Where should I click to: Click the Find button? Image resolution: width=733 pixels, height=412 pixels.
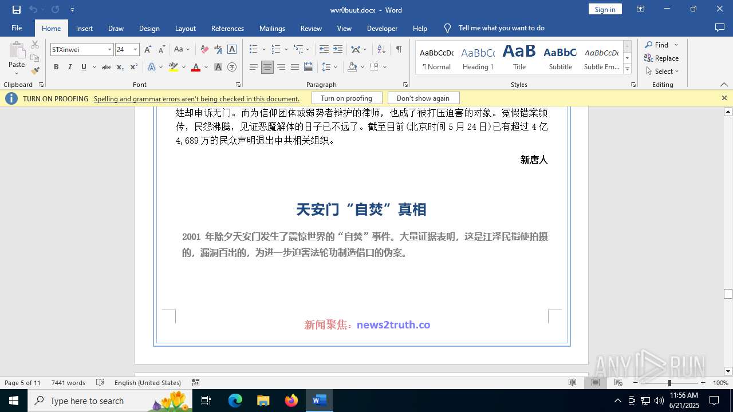pos(657,45)
